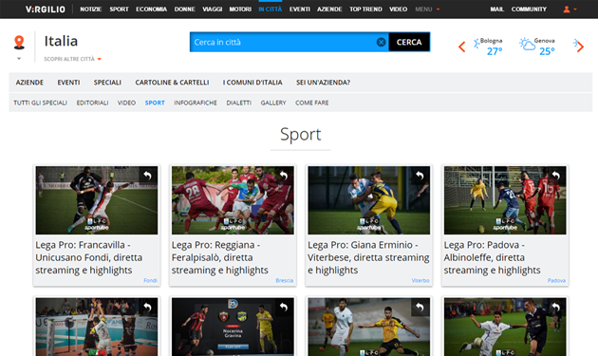Click the orange location pin icon
This screenshot has width=598, height=356.
coord(19,43)
